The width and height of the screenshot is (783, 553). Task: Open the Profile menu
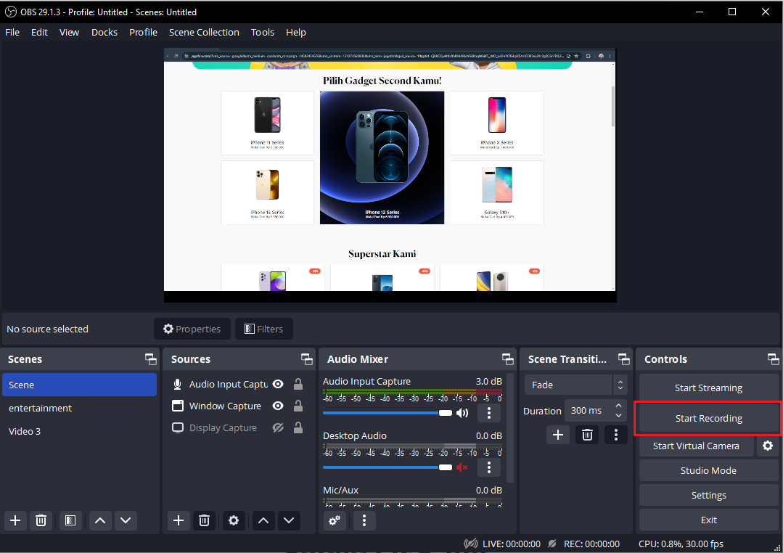pos(143,32)
